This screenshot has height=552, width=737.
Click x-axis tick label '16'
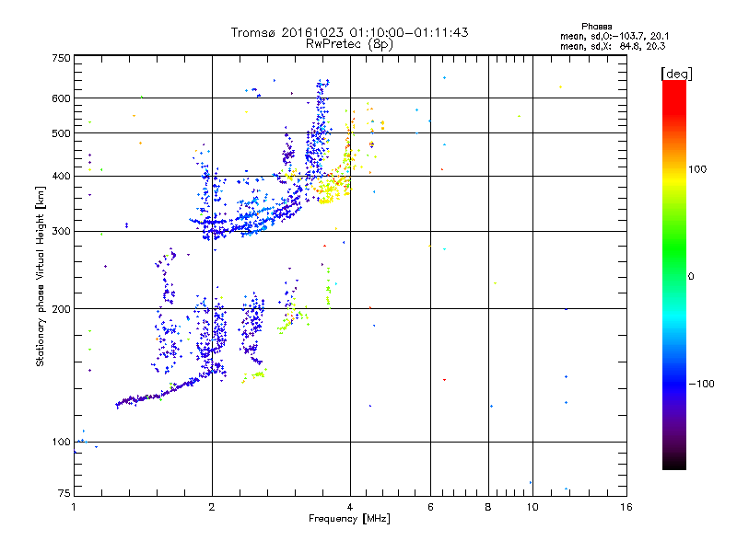[626, 508]
